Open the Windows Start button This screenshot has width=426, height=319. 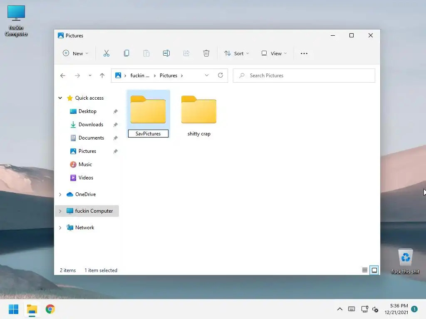click(x=14, y=309)
